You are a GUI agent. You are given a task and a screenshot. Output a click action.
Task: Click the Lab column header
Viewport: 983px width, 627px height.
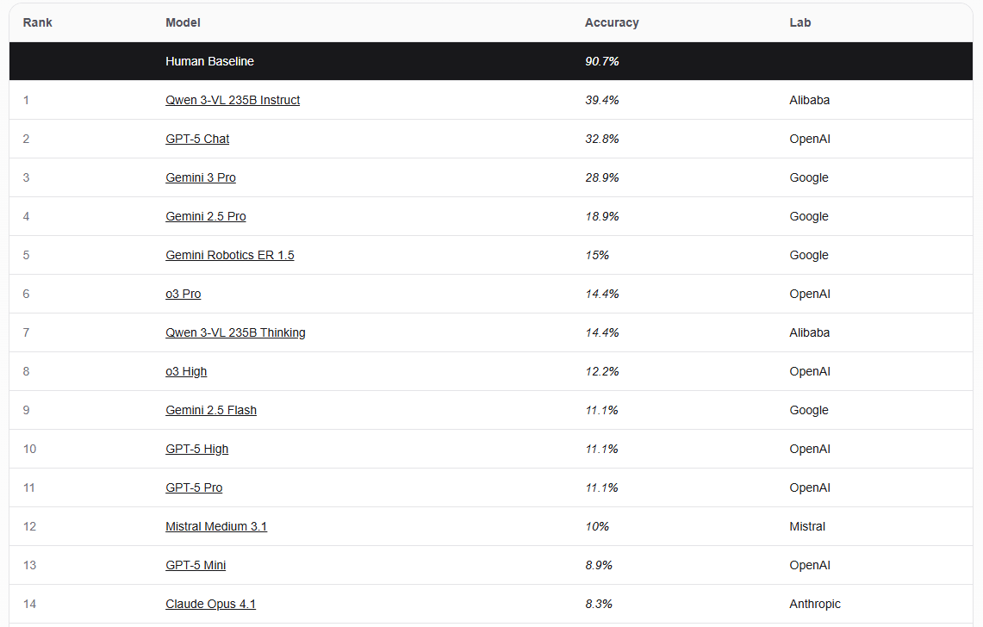(800, 22)
